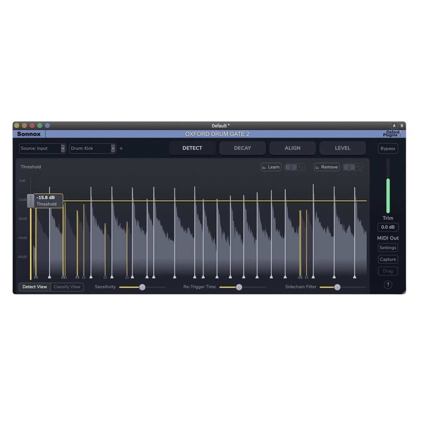Click the Default * window title
The width and height of the screenshot is (422, 422).
click(x=220, y=126)
